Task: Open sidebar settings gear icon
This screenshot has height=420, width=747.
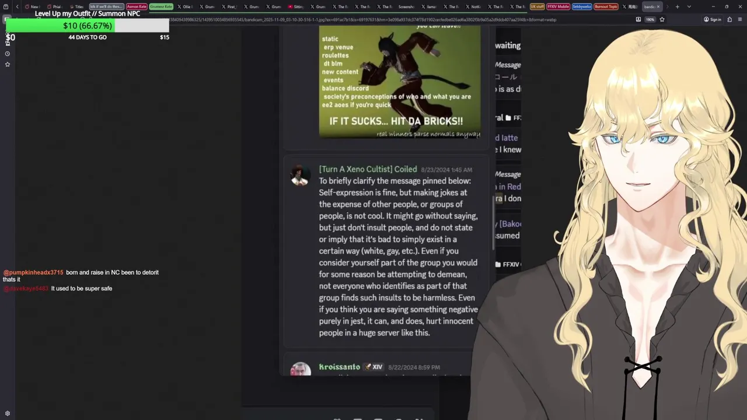Action: pyautogui.click(x=8, y=414)
